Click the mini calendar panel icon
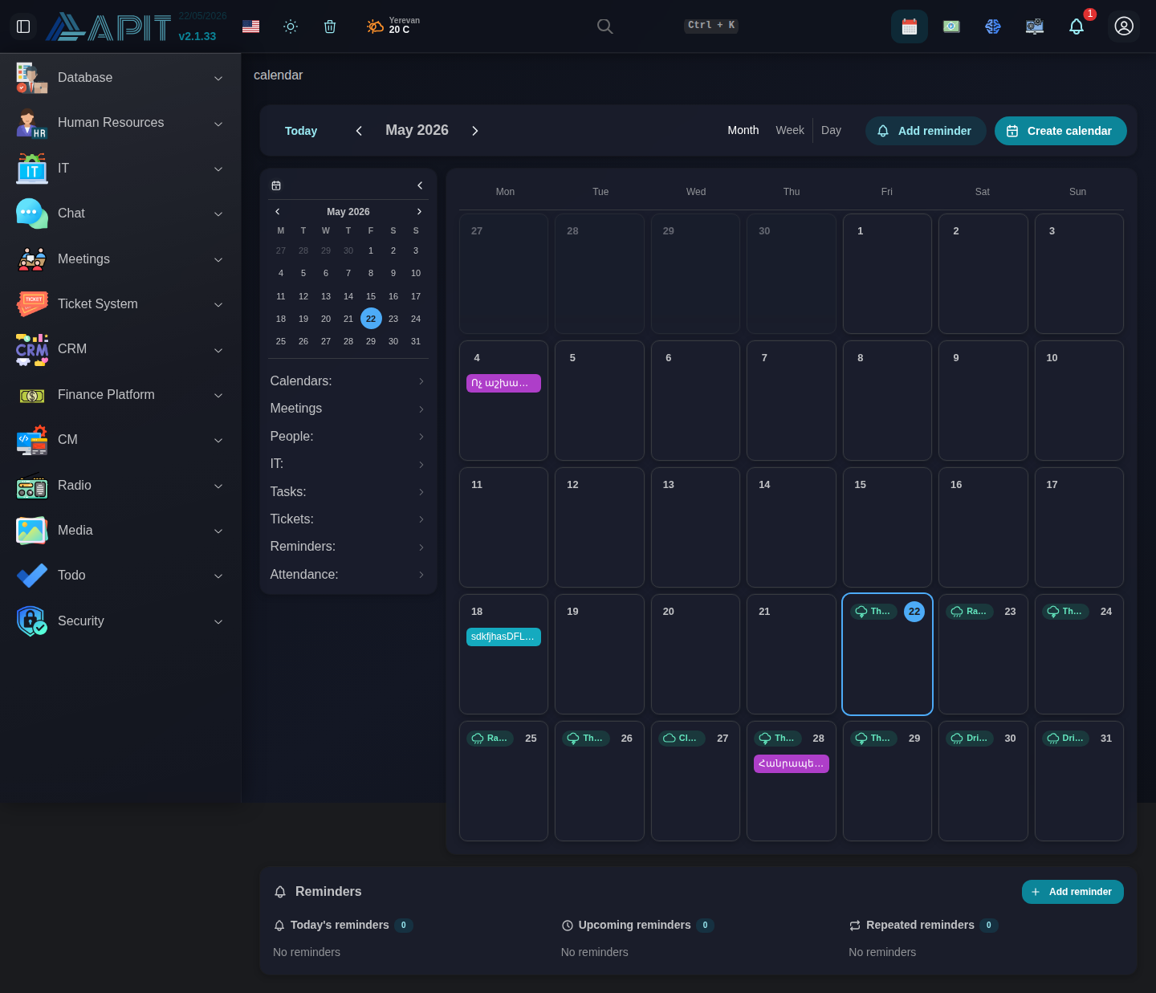This screenshot has width=1156, height=993. click(x=276, y=185)
